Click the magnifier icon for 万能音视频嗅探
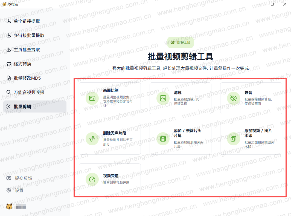This screenshot has width=291, height=216. coord(9,92)
